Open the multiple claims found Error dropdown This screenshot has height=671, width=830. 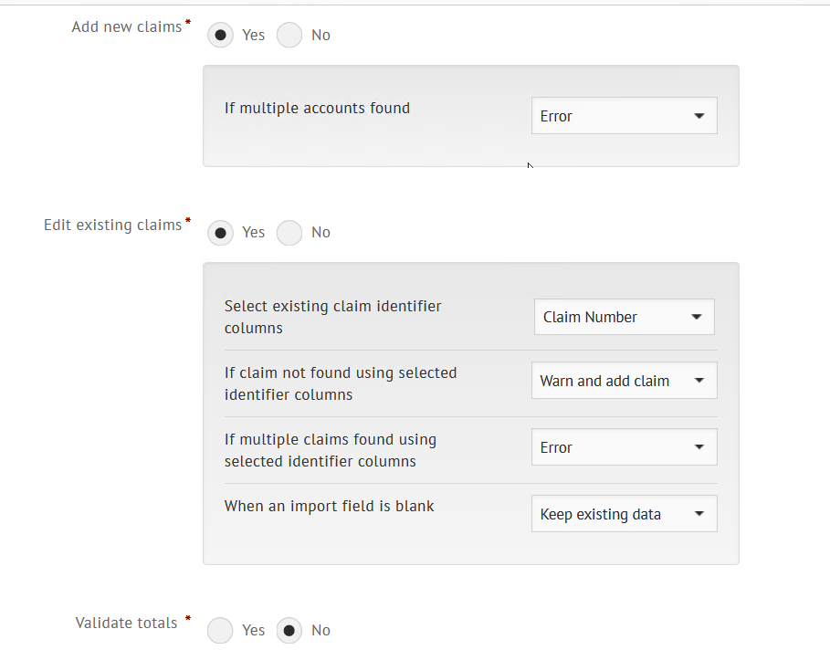(x=624, y=447)
